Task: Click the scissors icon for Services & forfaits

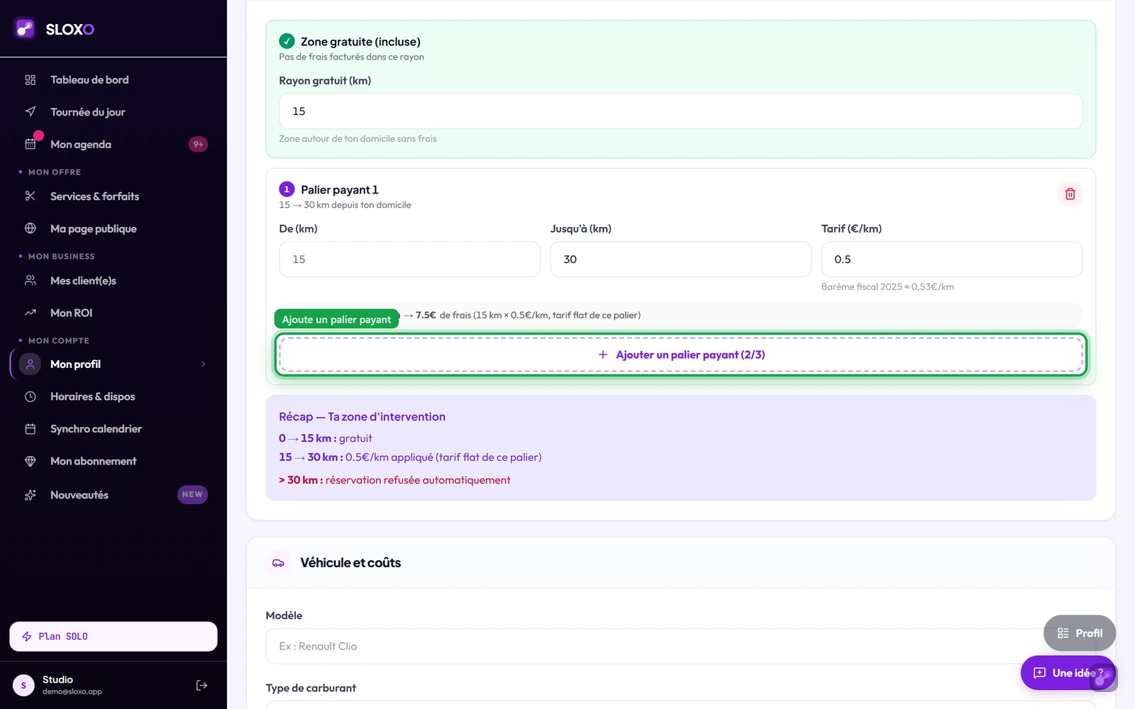Action: (31, 196)
